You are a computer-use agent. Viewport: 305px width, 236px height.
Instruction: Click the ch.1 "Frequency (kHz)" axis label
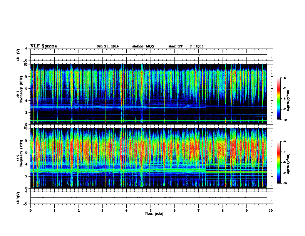click(21, 90)
